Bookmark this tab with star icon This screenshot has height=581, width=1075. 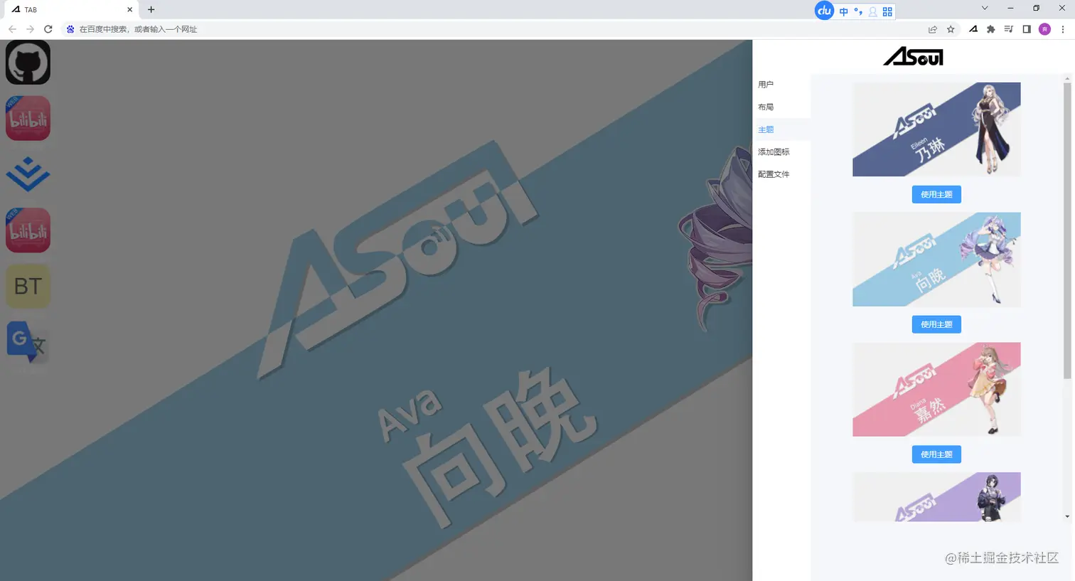(951, 29)
